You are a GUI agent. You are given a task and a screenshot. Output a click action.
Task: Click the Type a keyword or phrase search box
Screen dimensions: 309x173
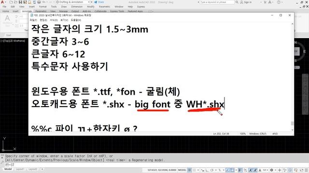pos(217,2)
